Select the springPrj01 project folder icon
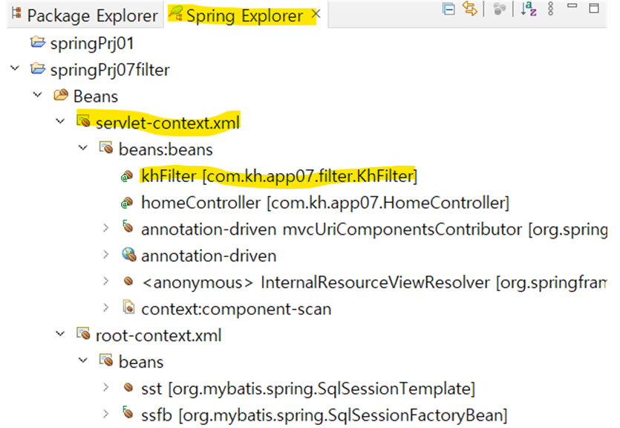The width and height of the screenshot is (620, 428). click(x=38, y=42)
